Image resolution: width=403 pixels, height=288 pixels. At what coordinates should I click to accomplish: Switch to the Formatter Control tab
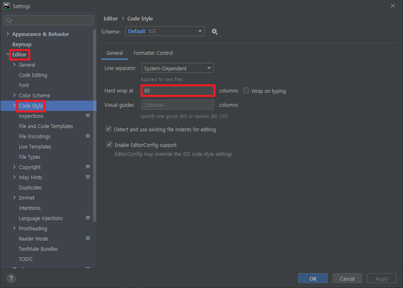153,53
